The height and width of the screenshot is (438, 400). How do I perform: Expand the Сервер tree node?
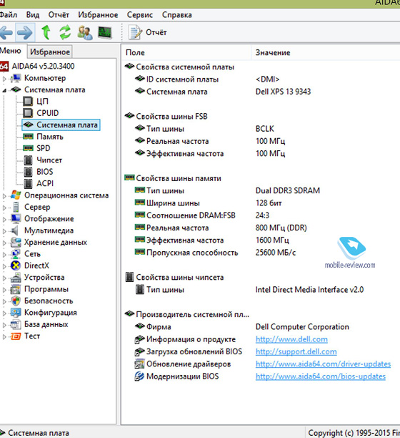point(4,208)
